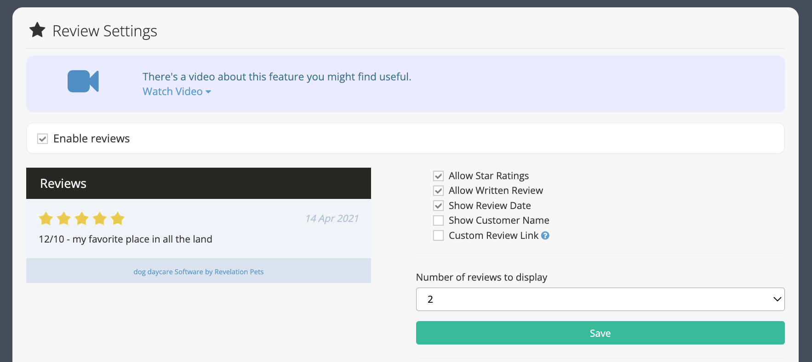
Task: Click the Number of reviews to display label
Action: 481,277
